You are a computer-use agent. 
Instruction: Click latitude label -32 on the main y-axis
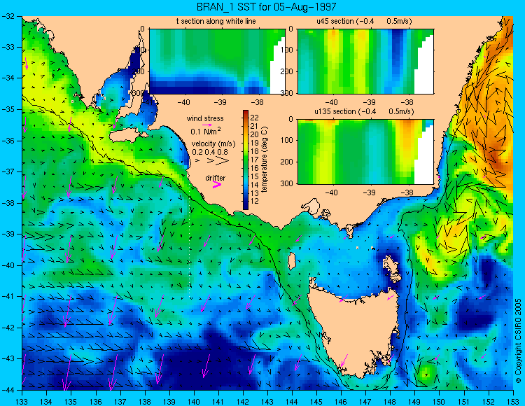coord(8,16)
